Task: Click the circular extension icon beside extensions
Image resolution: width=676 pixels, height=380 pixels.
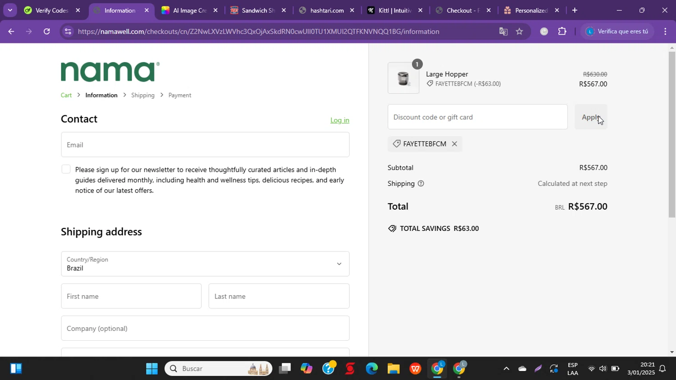Action: pos(544,32)
